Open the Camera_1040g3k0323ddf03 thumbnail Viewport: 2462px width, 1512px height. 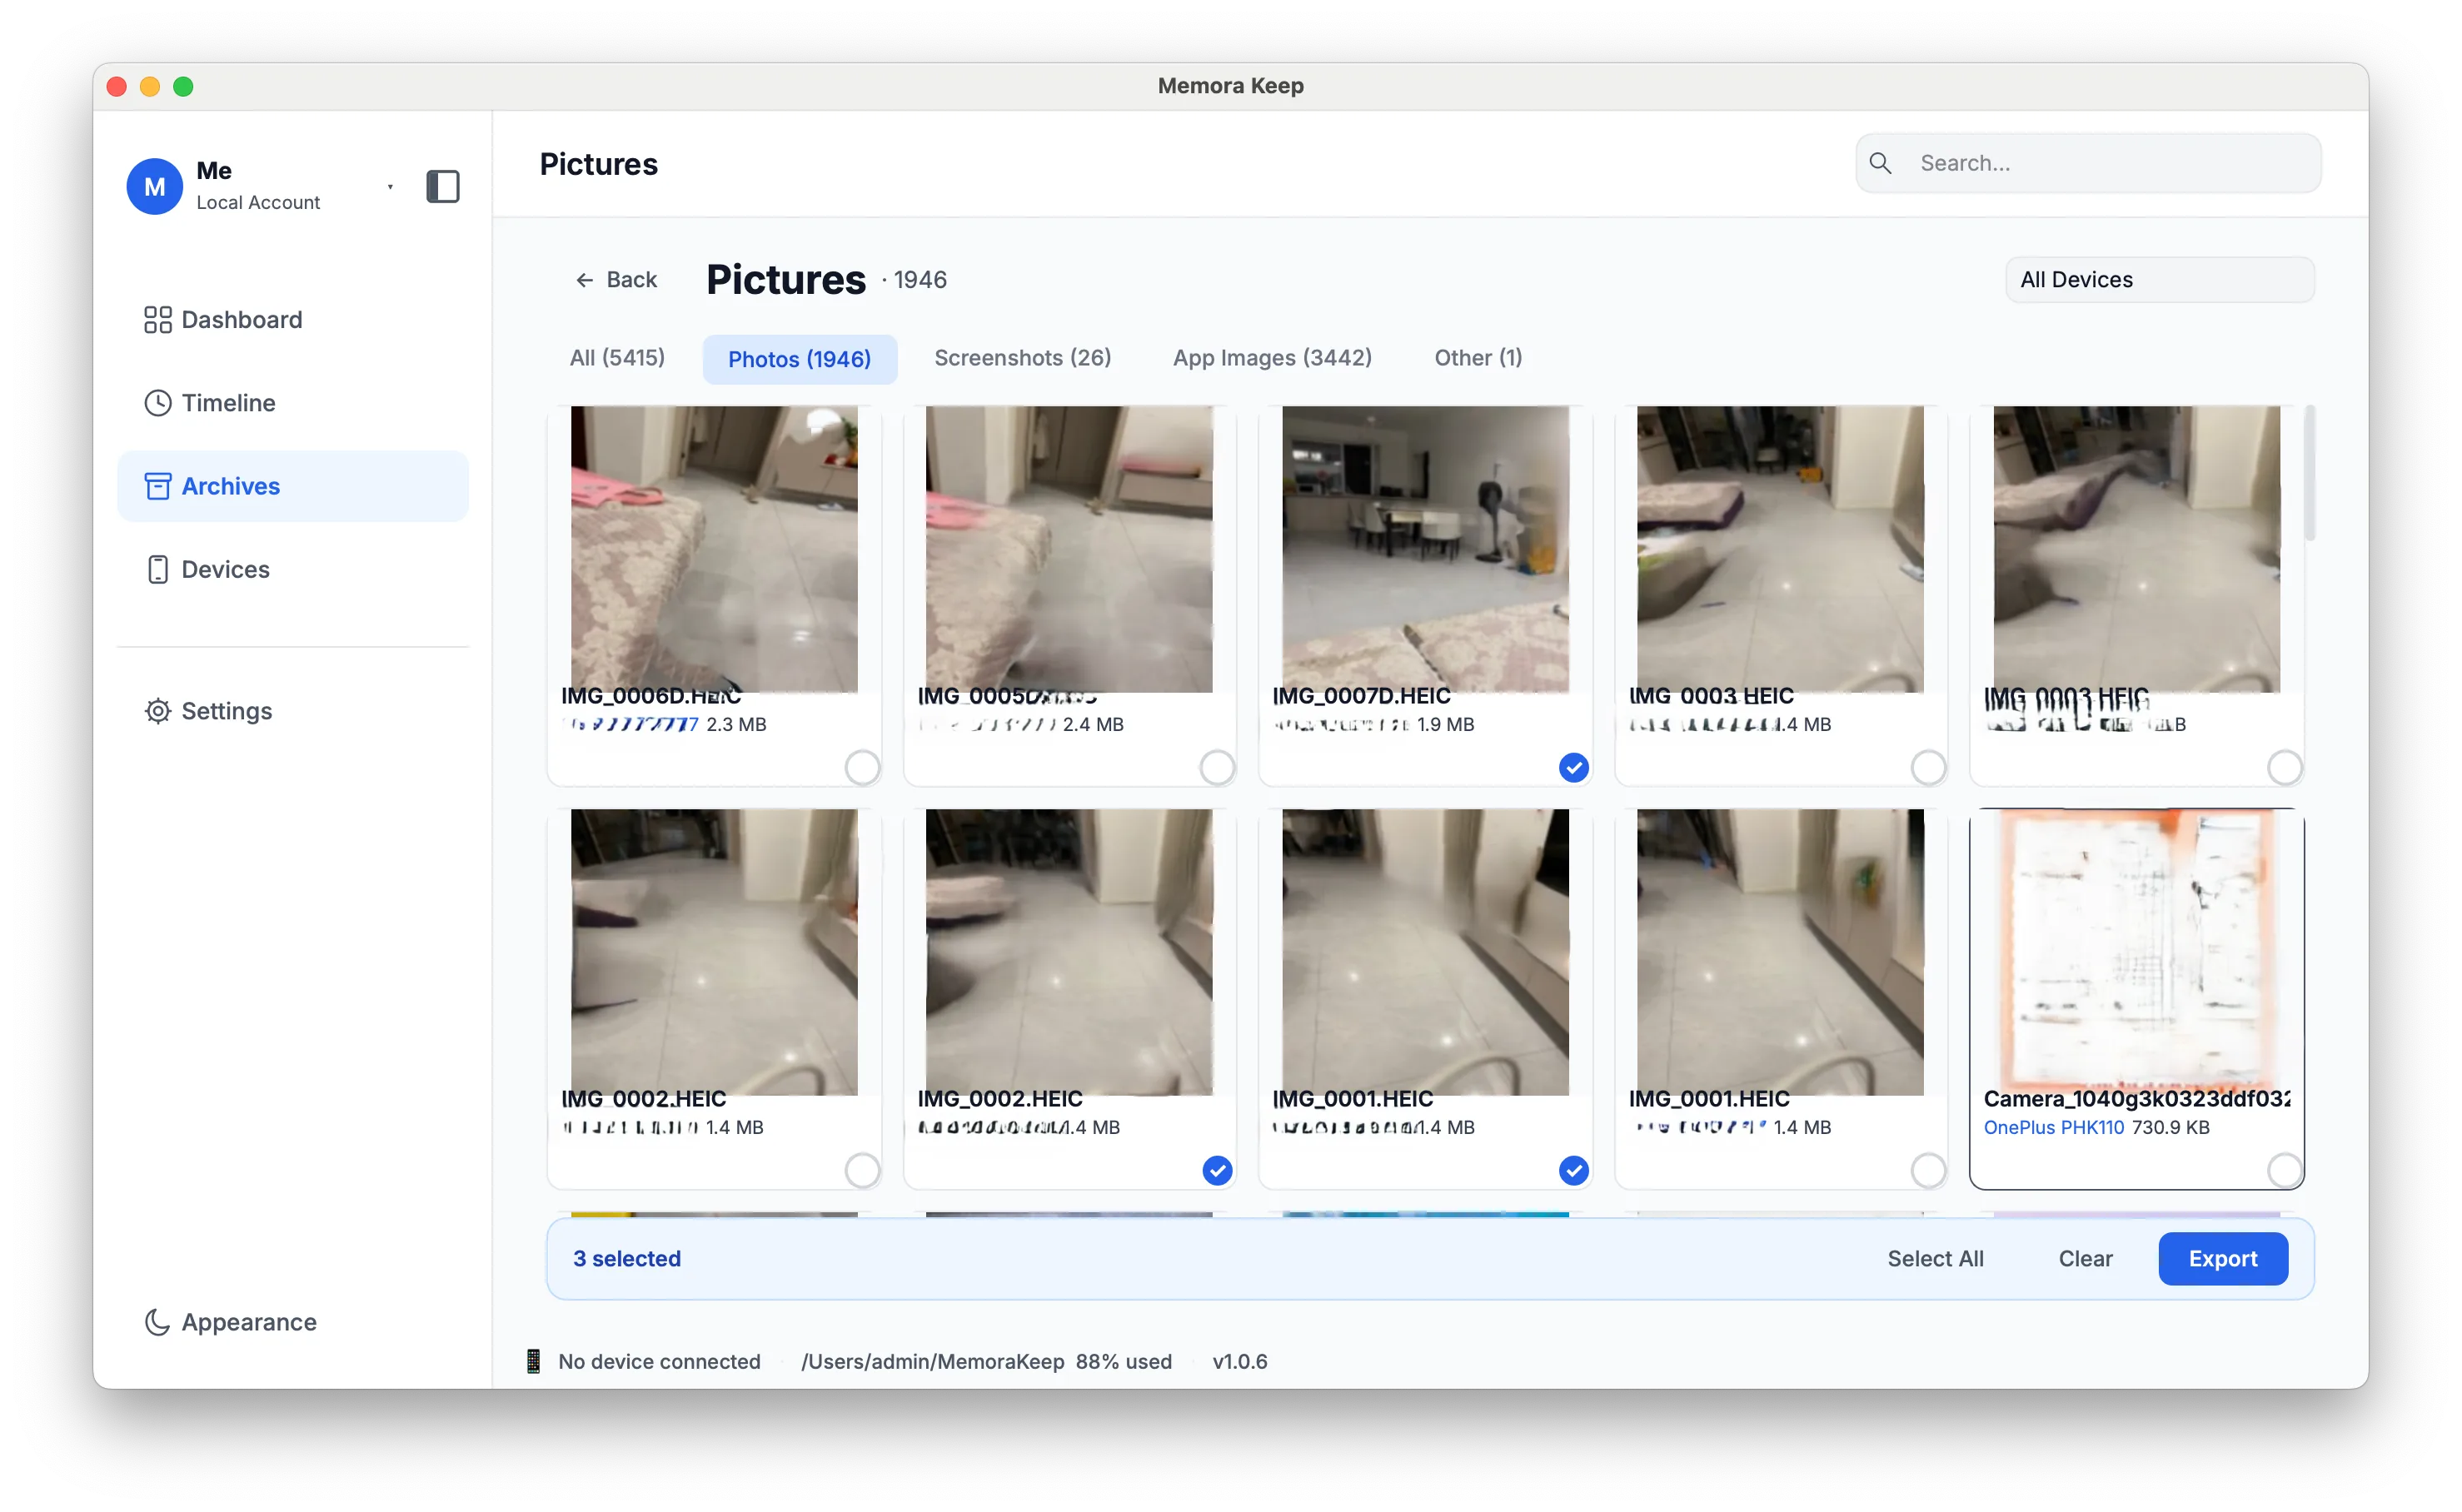2137,952
